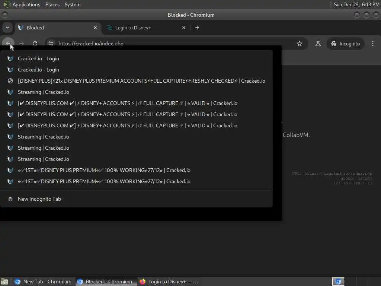Open first 1ST DISNEY PLUS PREMIUM entry

[136, 171]
